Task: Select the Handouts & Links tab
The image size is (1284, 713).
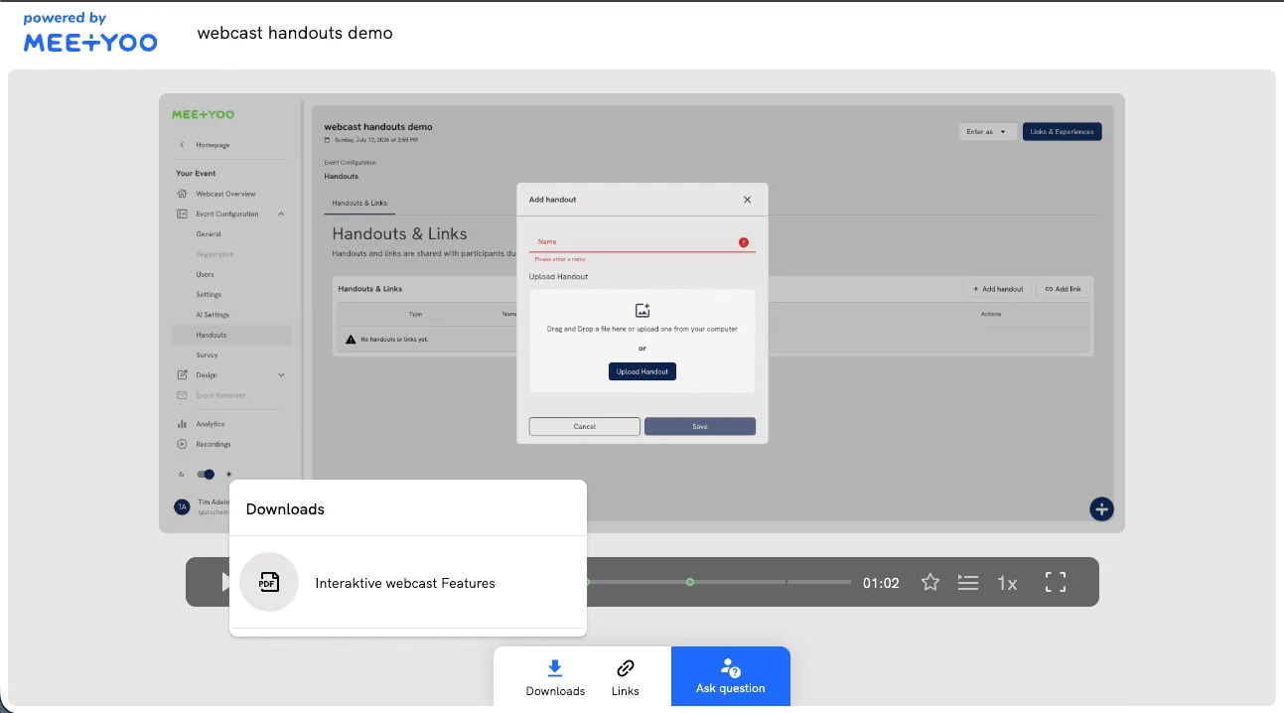Action: (359, 204)
